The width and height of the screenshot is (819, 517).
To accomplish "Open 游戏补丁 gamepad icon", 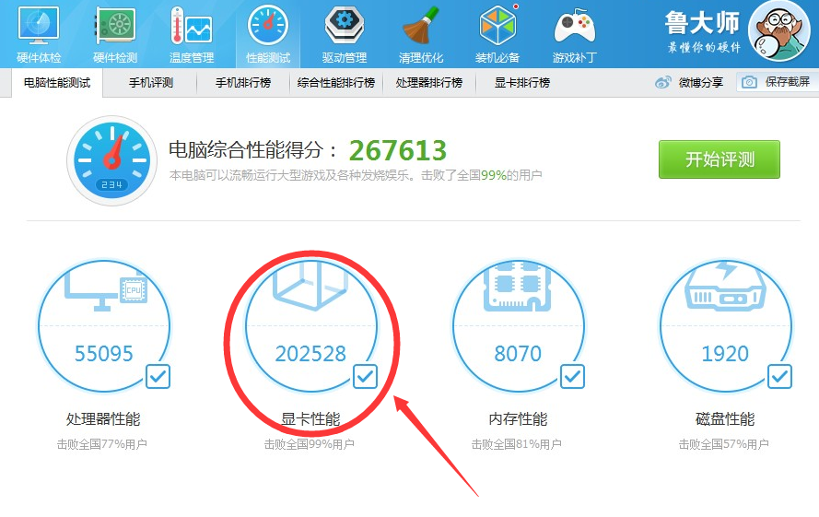I will (575, 26).
